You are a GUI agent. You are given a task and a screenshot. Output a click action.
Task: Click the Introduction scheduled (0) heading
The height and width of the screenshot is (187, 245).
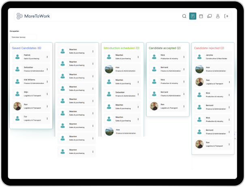coord(121,48)
